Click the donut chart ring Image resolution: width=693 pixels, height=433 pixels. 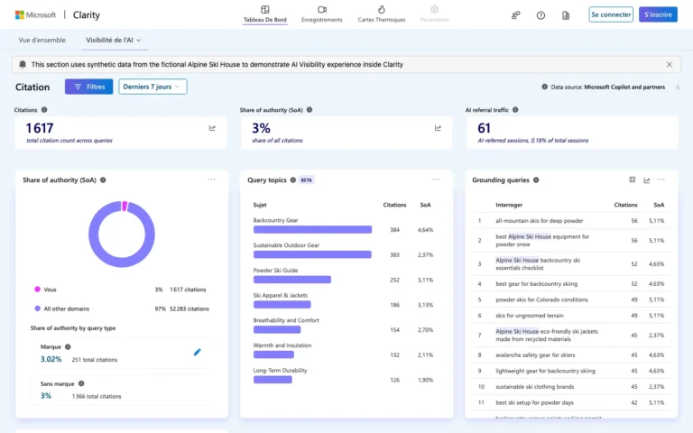click(122, 235)
